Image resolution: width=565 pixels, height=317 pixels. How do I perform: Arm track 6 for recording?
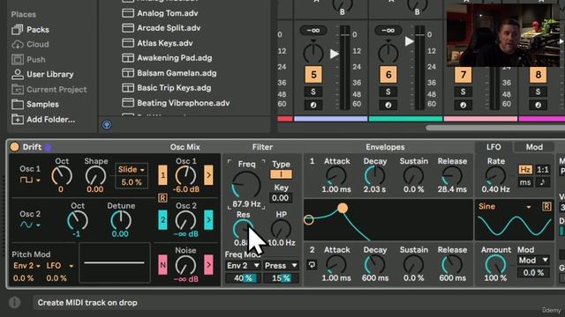pos(388,105)
